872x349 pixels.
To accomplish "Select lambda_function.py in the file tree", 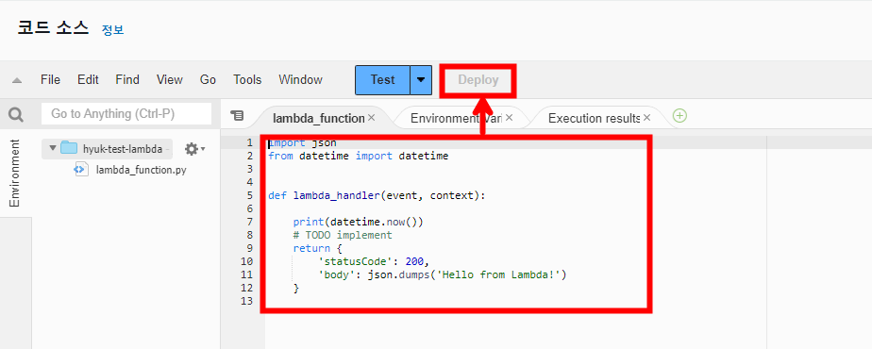I will (142, 170).
